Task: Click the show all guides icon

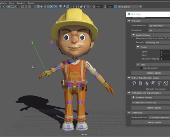Action: [x=153, y=83]
